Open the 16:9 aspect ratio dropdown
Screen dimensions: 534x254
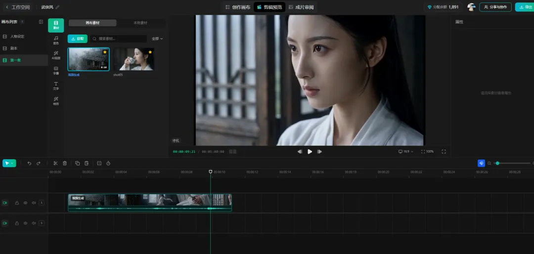click(x=406, y=152)
